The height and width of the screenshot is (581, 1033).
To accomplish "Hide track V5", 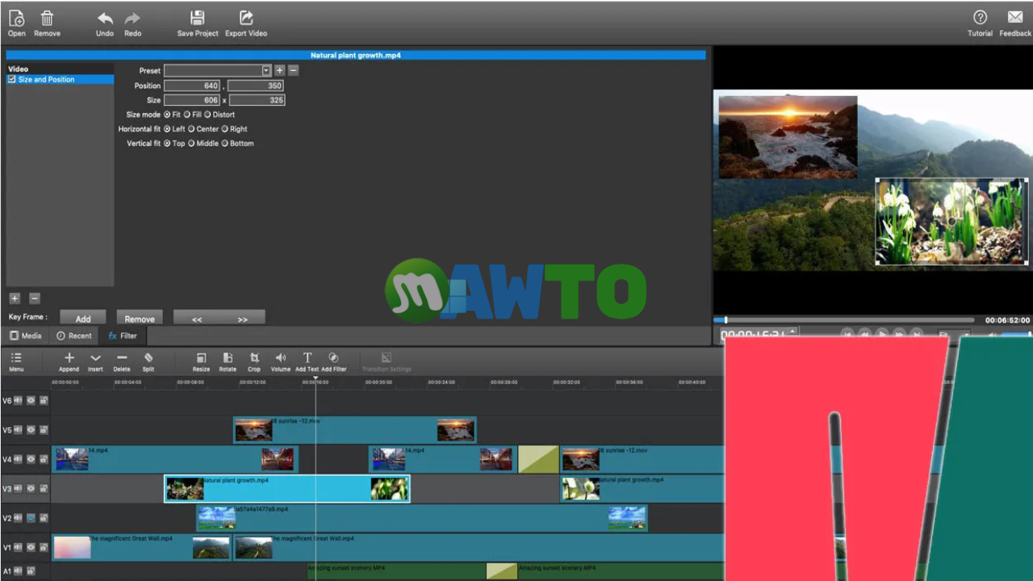I will pyautogui.click(x=31, y=430).
